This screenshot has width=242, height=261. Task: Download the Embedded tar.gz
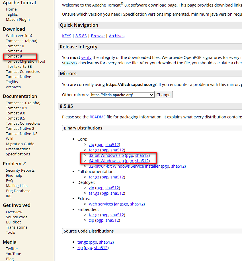[x=94, y=215]
